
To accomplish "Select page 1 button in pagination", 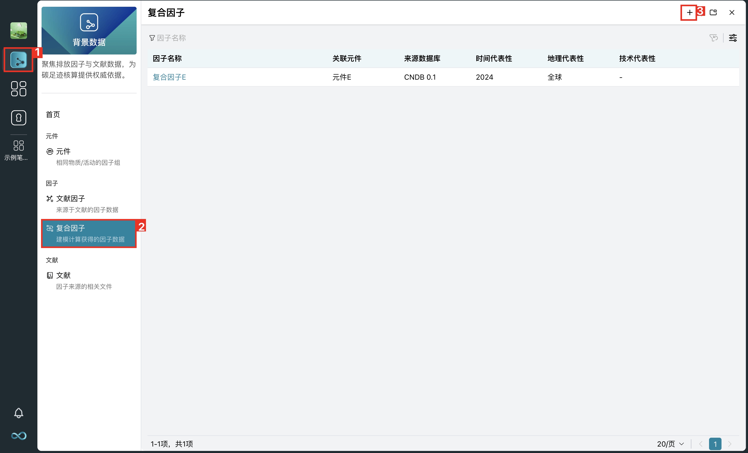I will click(x=715, y=444).
